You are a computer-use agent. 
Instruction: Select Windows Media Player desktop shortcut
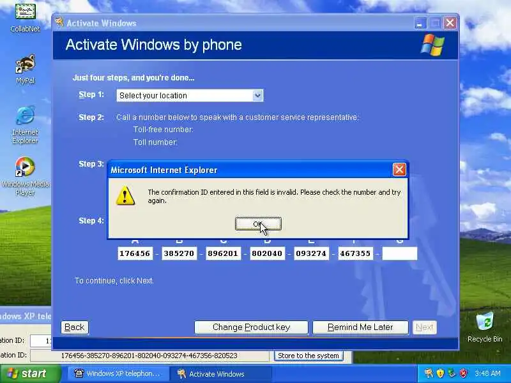[25, 176]
